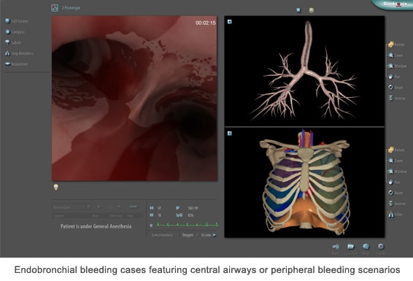Open the Consciousness tab

pos(162,235)
